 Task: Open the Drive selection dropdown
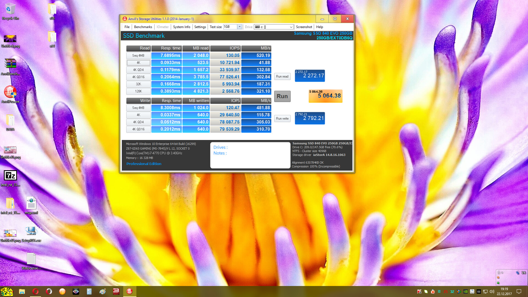pos(274,27)
